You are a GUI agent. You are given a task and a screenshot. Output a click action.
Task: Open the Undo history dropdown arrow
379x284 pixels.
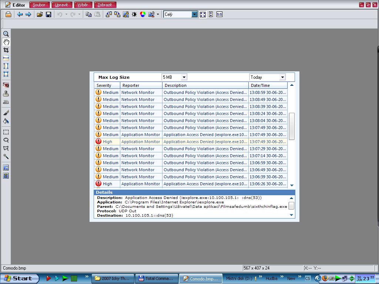(66, 14)
